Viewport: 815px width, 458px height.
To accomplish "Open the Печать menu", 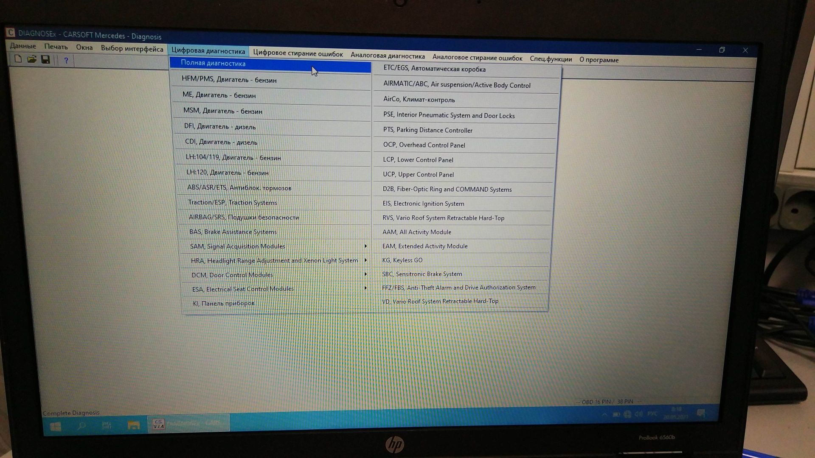I will [x=56, y=47].
